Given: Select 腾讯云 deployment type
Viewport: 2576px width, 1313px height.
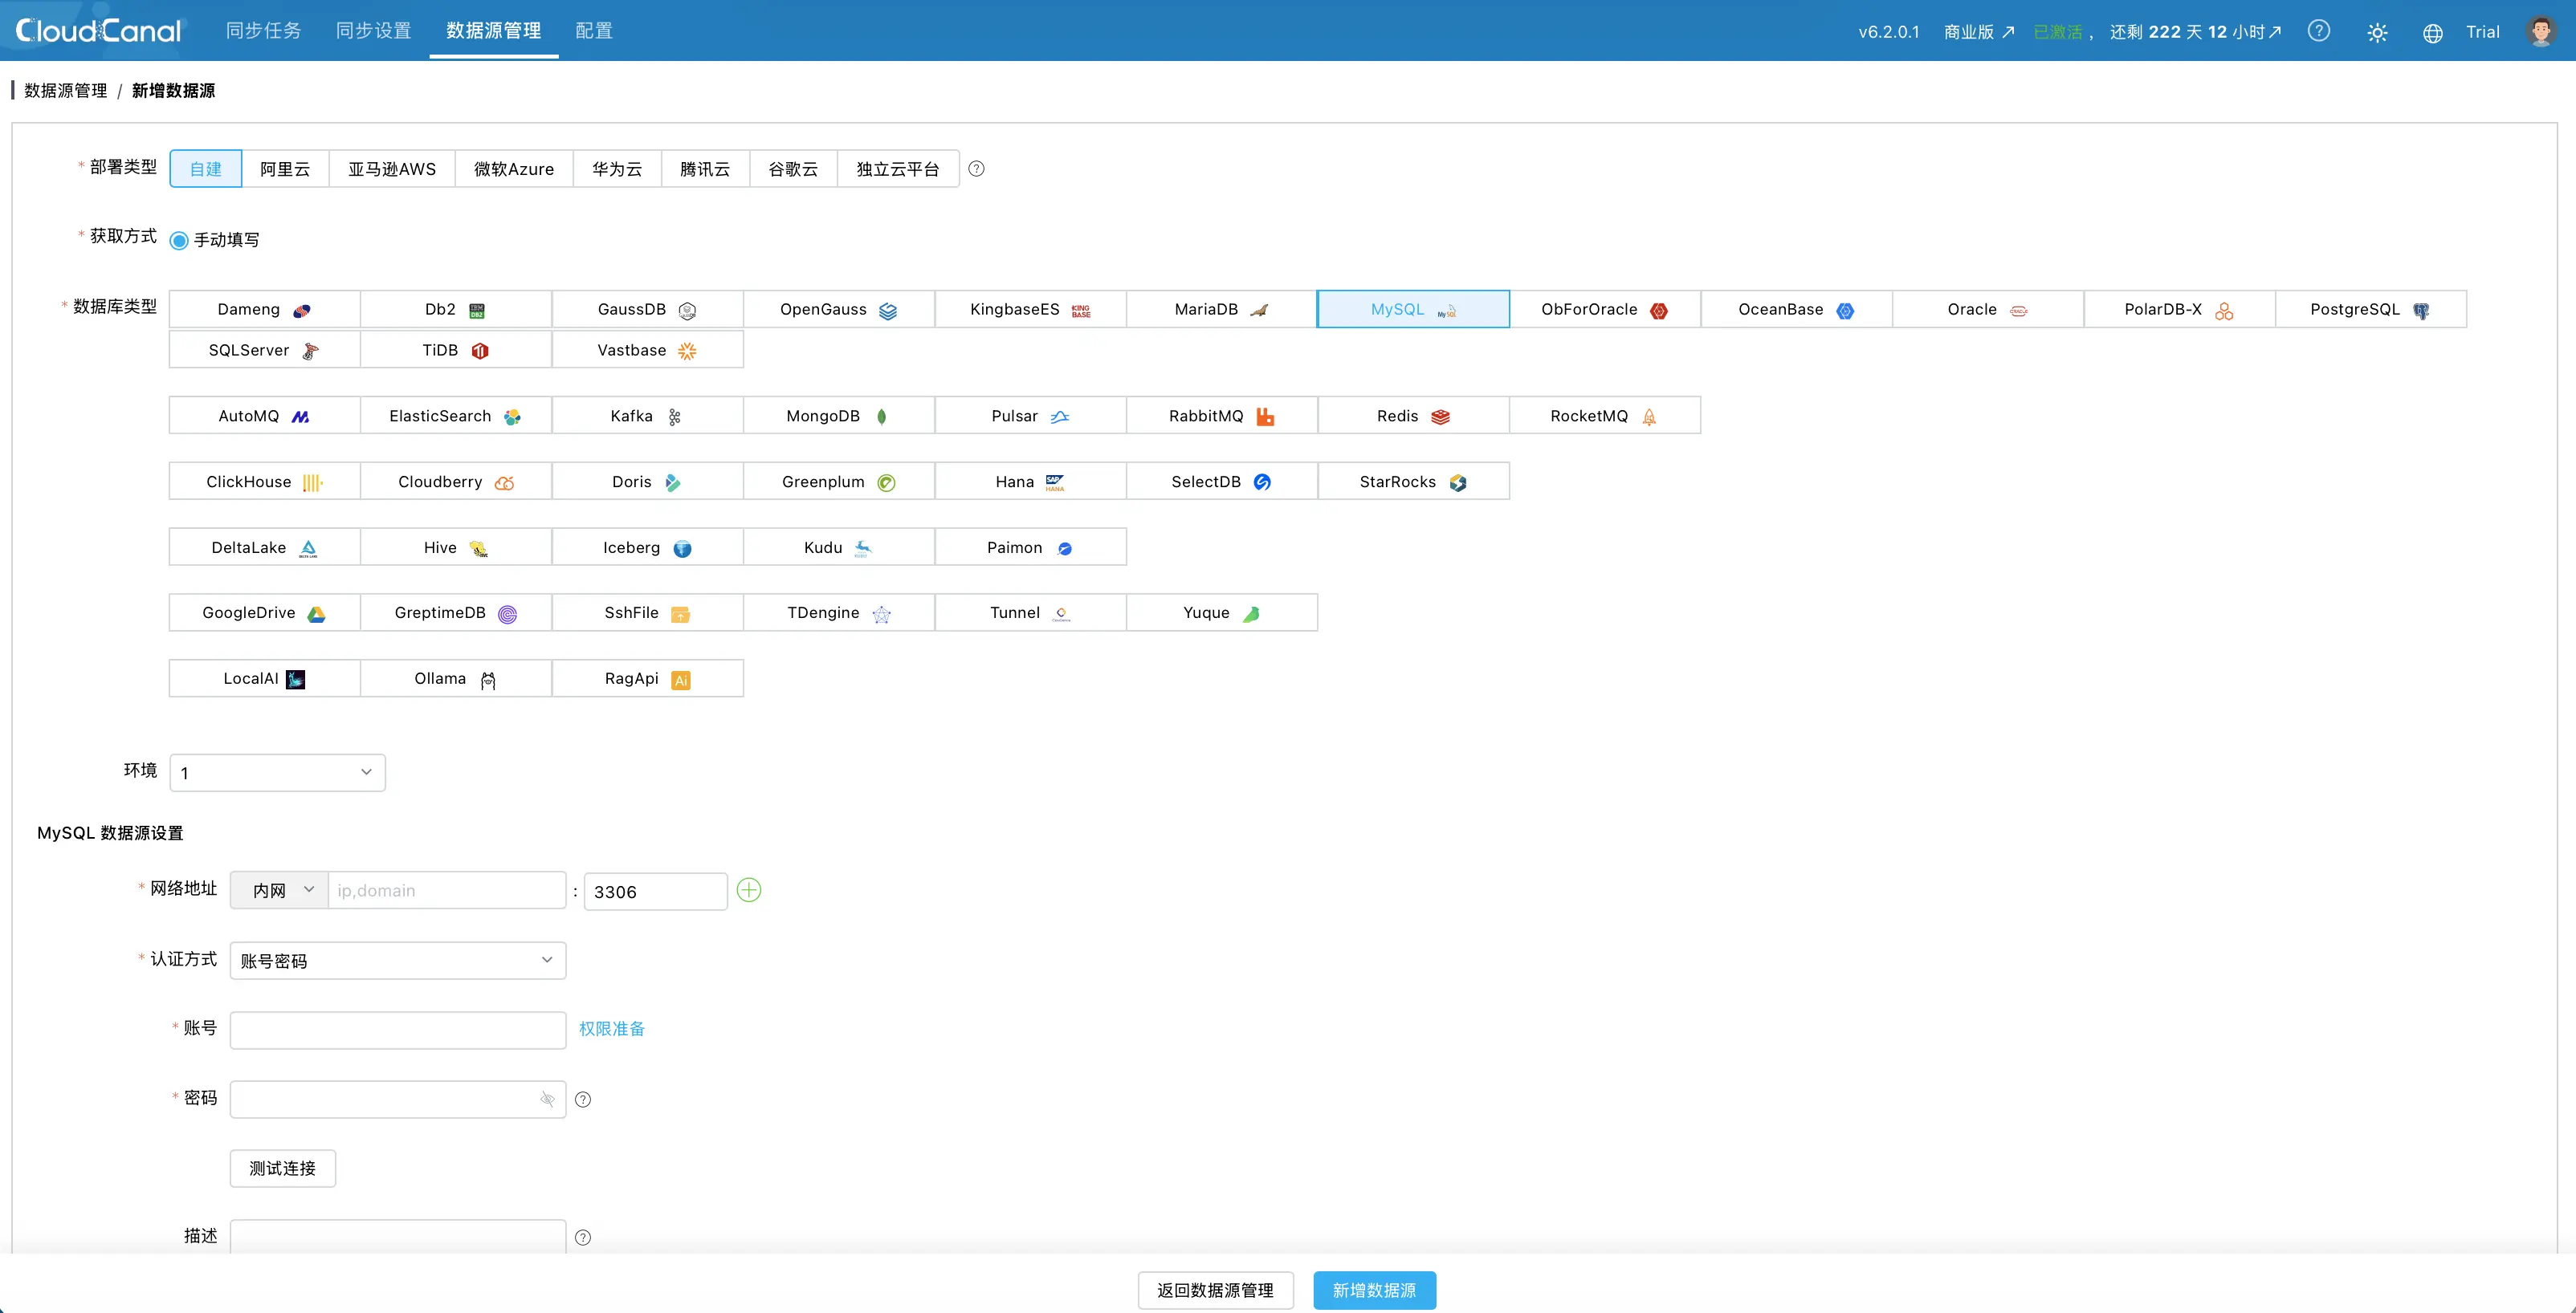Looking at the screenshot, I should [x=705, y=169].
